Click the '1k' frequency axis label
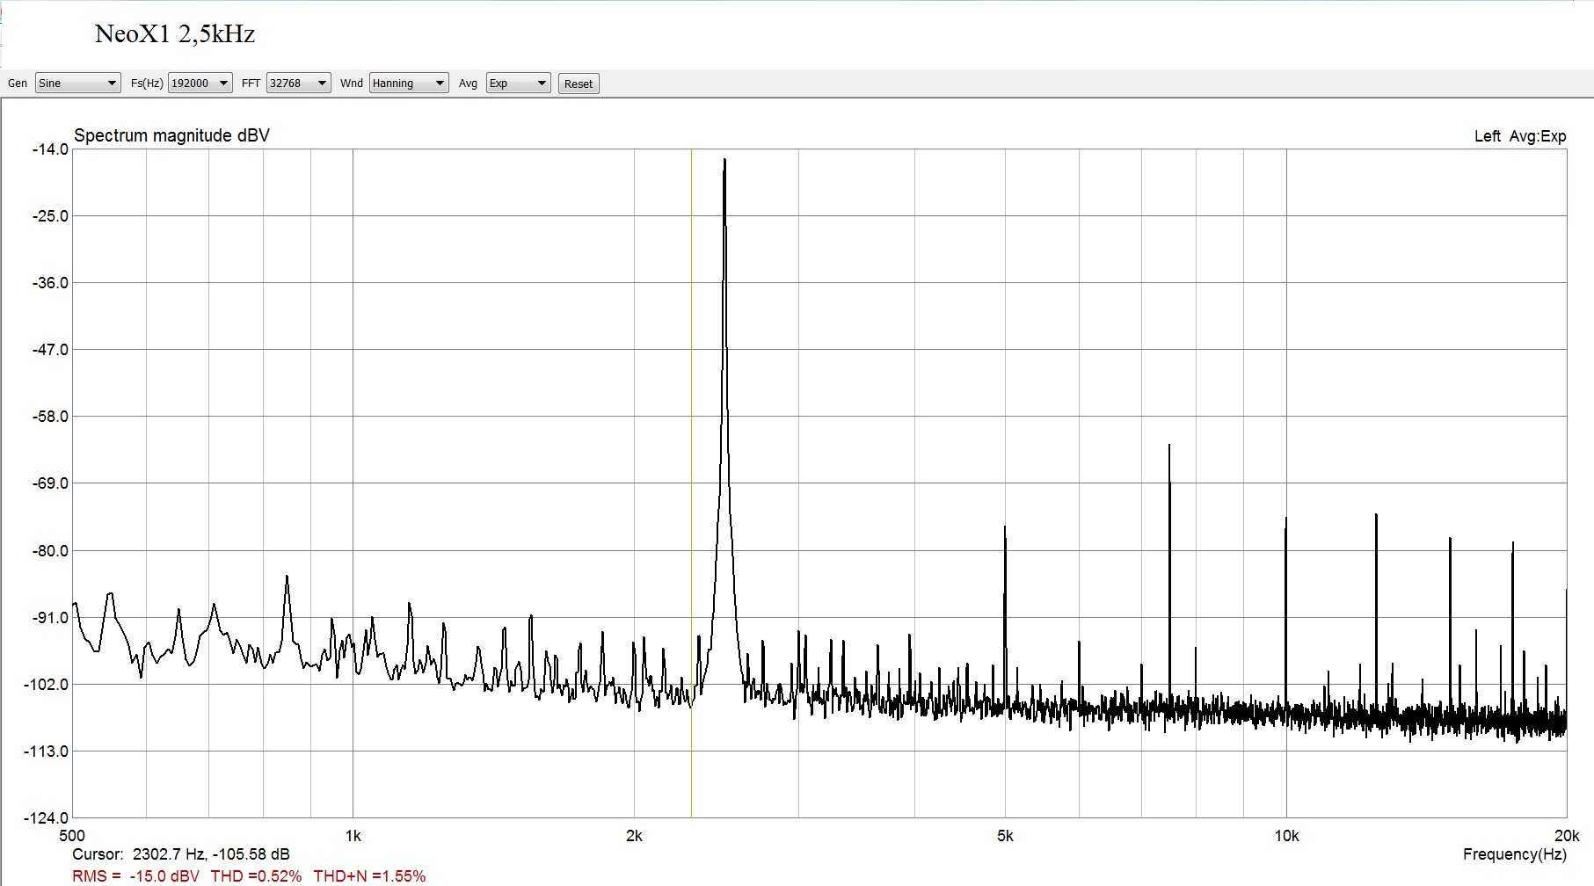The image size is (1594, 886). (x=353, y=836)
